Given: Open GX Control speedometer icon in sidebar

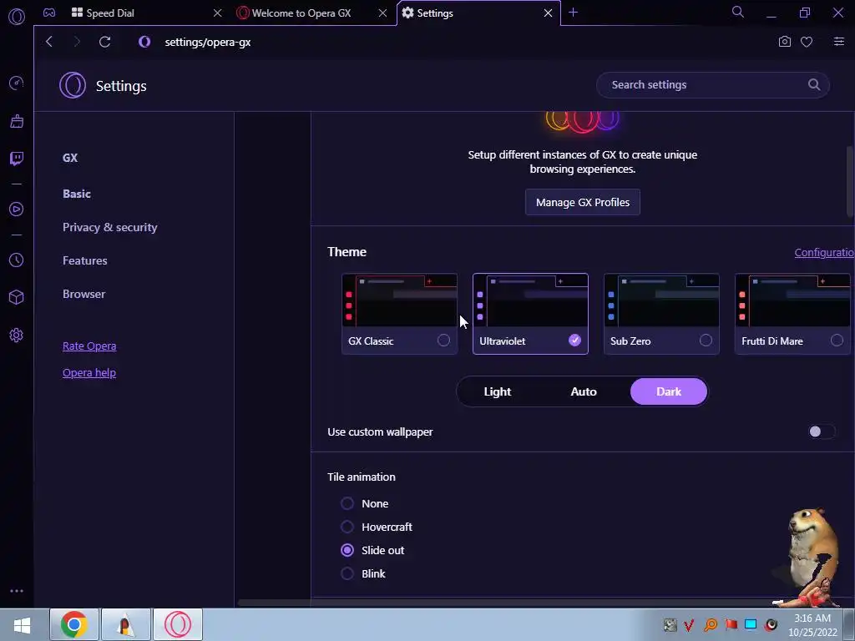Looking at the screenshot, I should pyautogui.click(x=17, y=83).
